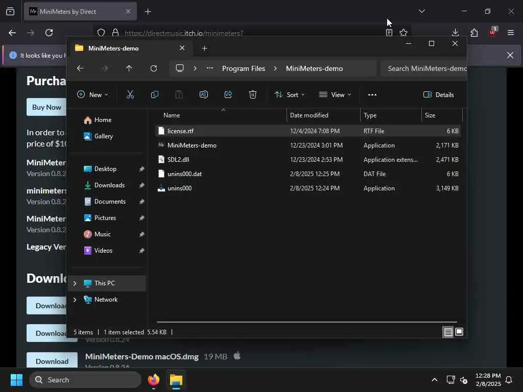Open Firefox extensions puzzle icon

pos(474,33)
